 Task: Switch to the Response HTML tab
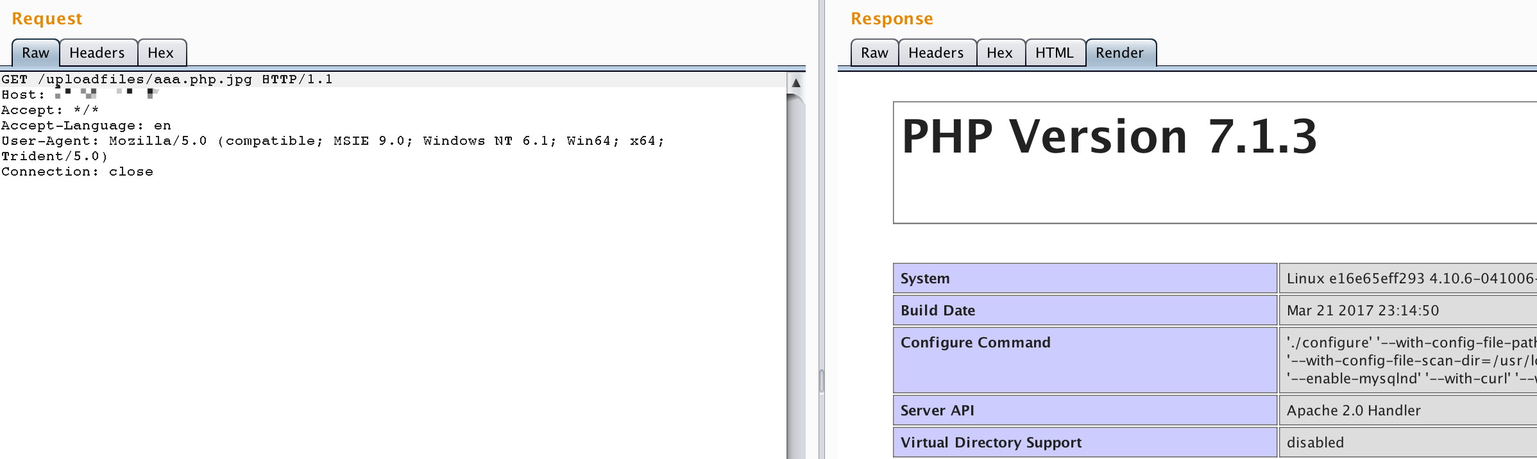coord(1054,53)
